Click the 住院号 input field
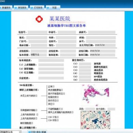This screenshot has width=133, height=133. 67,41
